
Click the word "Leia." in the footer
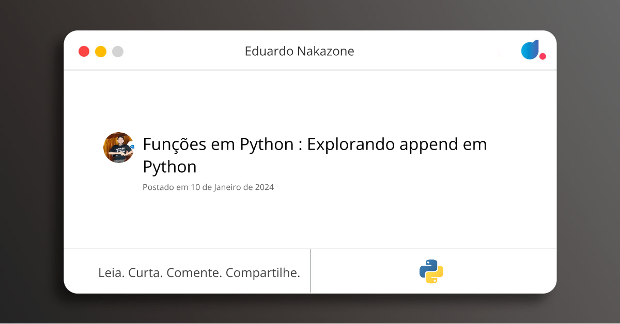click(x=111, y=273)
